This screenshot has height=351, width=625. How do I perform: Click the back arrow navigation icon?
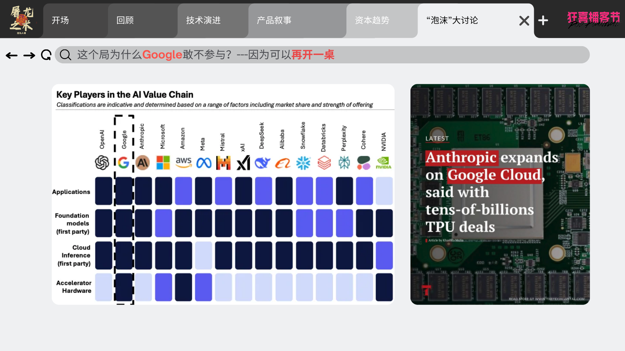[12, 56]
